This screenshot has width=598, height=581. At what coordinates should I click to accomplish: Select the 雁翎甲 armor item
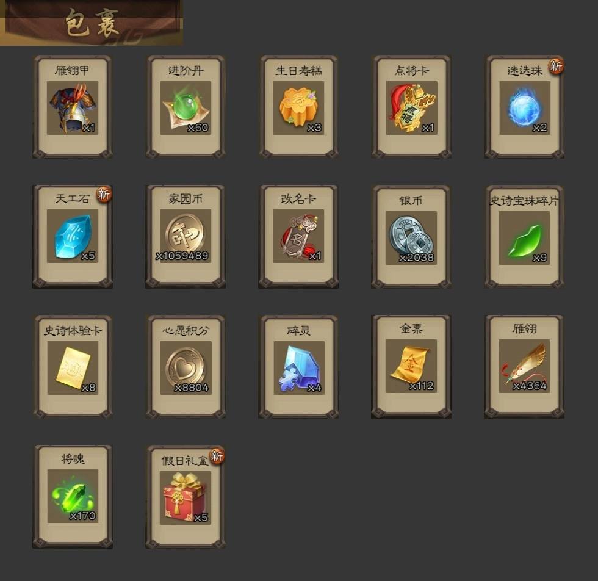pyautogui.click(x=73, y=107)
